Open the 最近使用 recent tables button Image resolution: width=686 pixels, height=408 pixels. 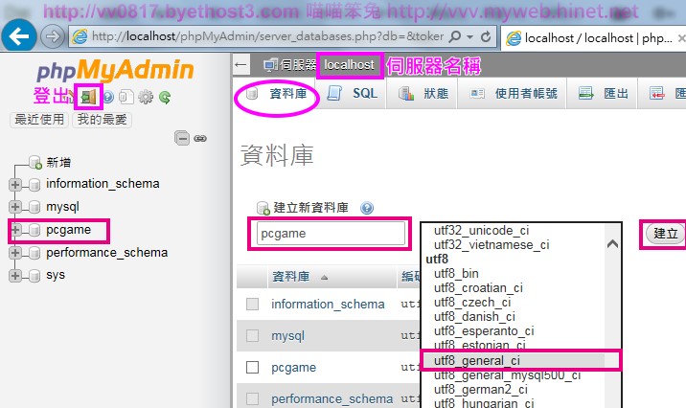pyautogui.click(x=39, y=120)
